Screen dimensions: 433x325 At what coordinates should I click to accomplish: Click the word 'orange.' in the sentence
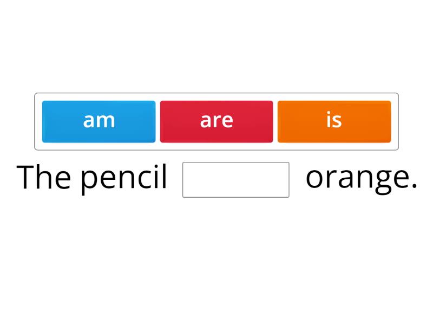coord(361,179)
